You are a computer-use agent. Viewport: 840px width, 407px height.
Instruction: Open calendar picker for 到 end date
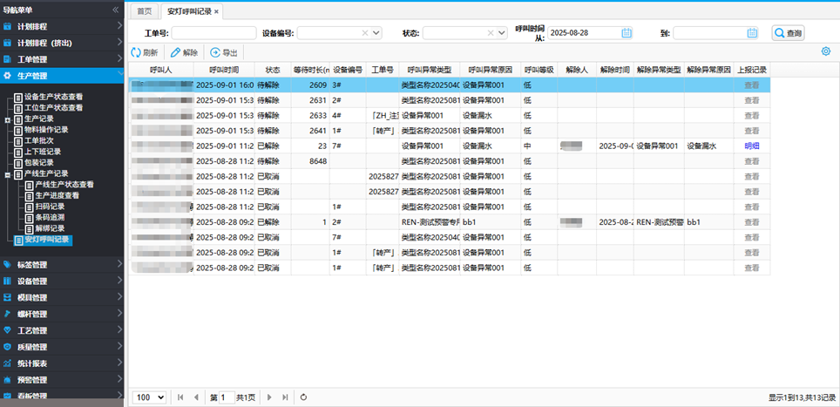click(x=752, y=33)
